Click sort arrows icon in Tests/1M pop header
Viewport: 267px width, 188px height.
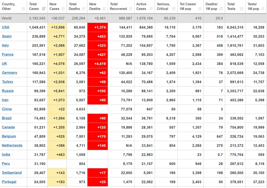[x=263, y=9]
